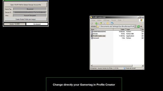Click the E00001995A93814C file icon

pyautogui.click(x=92, y=32)
